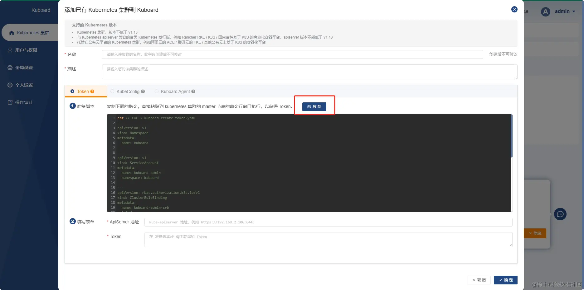Click code line 'kind: Namespace'
Viewport: 584px width, 290px height.
tap(133, 133)
